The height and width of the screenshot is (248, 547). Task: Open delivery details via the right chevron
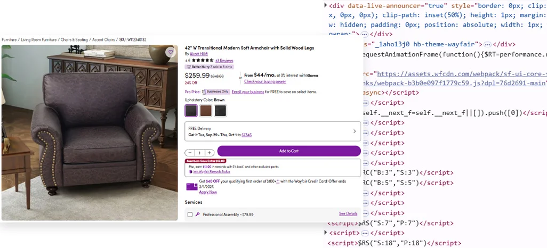pyautogui.click(x=355, y=131)
